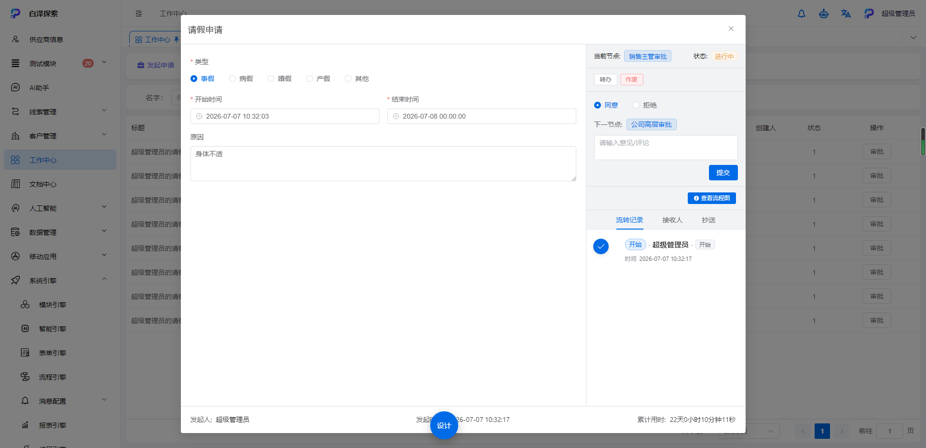
Task: Switch to the 流转记录 tab
Action: pyautogui.click(x=629, y=220)
